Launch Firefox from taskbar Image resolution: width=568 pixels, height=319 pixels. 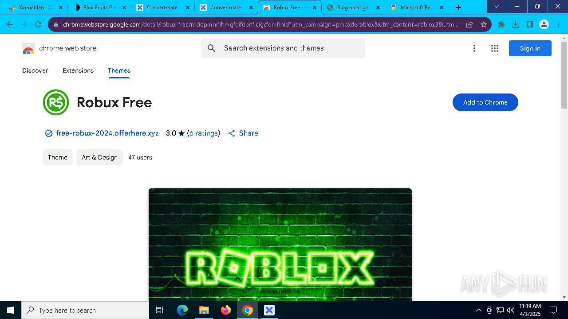point(226,310)
